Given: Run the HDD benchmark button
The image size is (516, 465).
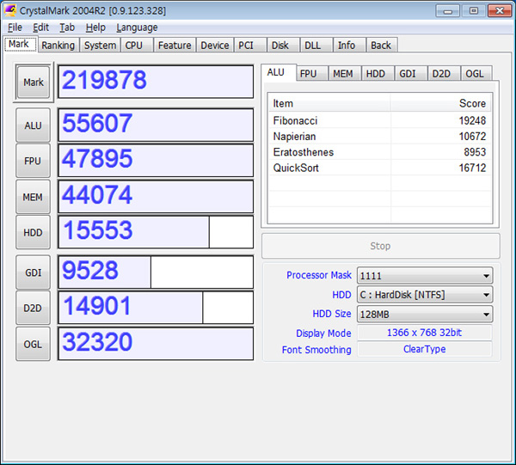Looking at the screenshot, I should (x=33, y=232).
